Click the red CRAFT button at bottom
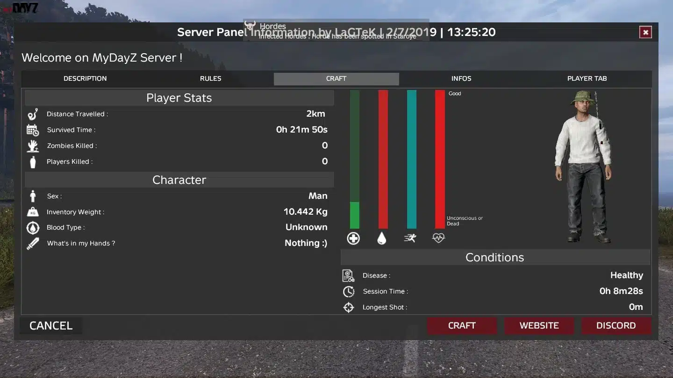The image size is (673, 378). (462, 326)
